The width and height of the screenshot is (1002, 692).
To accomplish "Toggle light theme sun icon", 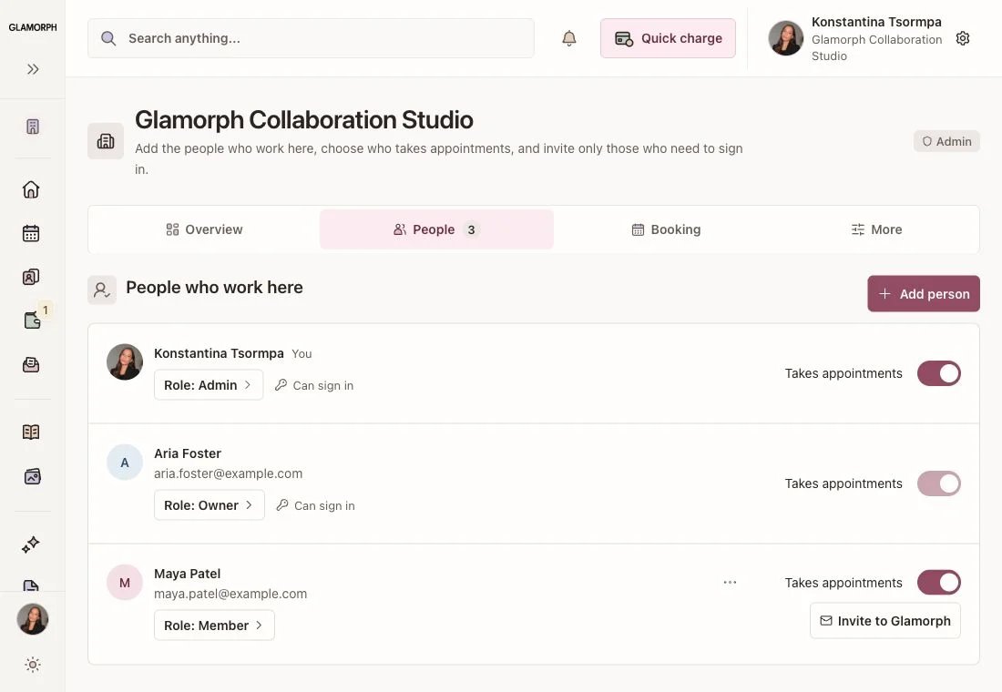I will point(33,665).
